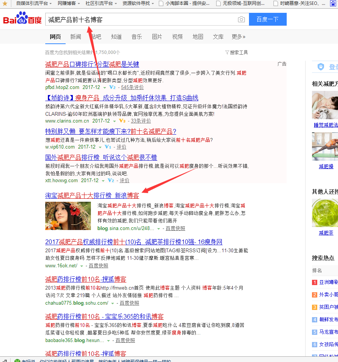Click the V1 badge beside w.vip610.com
This screenshot has height=362, width=338.
(x=108, y=147)
